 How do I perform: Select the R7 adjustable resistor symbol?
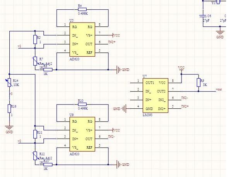(x=35, y=61)
